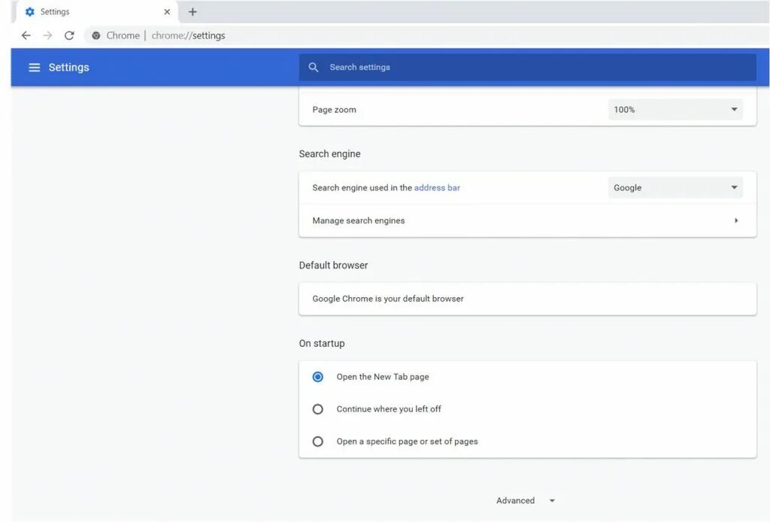Close the Settings tab
770x522 pixels.
167,12
